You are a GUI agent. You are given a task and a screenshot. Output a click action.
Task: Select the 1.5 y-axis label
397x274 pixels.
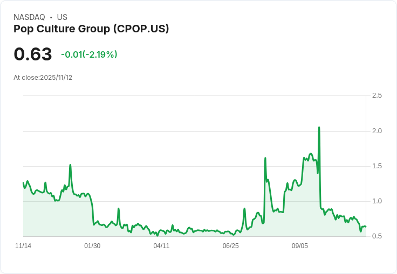(x=377, y=166)
